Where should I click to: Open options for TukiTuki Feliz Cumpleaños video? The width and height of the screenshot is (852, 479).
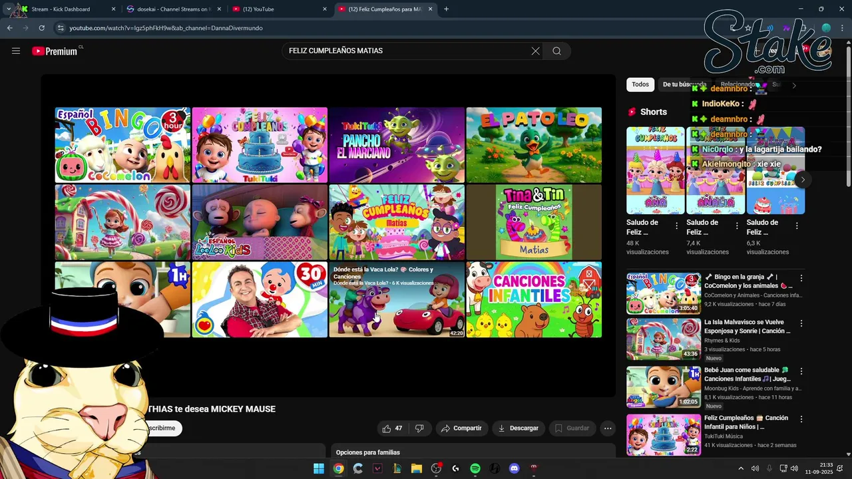tap(801, 419)
